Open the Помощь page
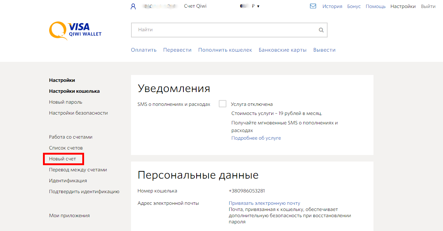443x231 pixels. point(375,6)
